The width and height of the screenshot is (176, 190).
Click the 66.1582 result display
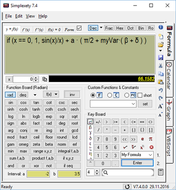click(102, 79)
